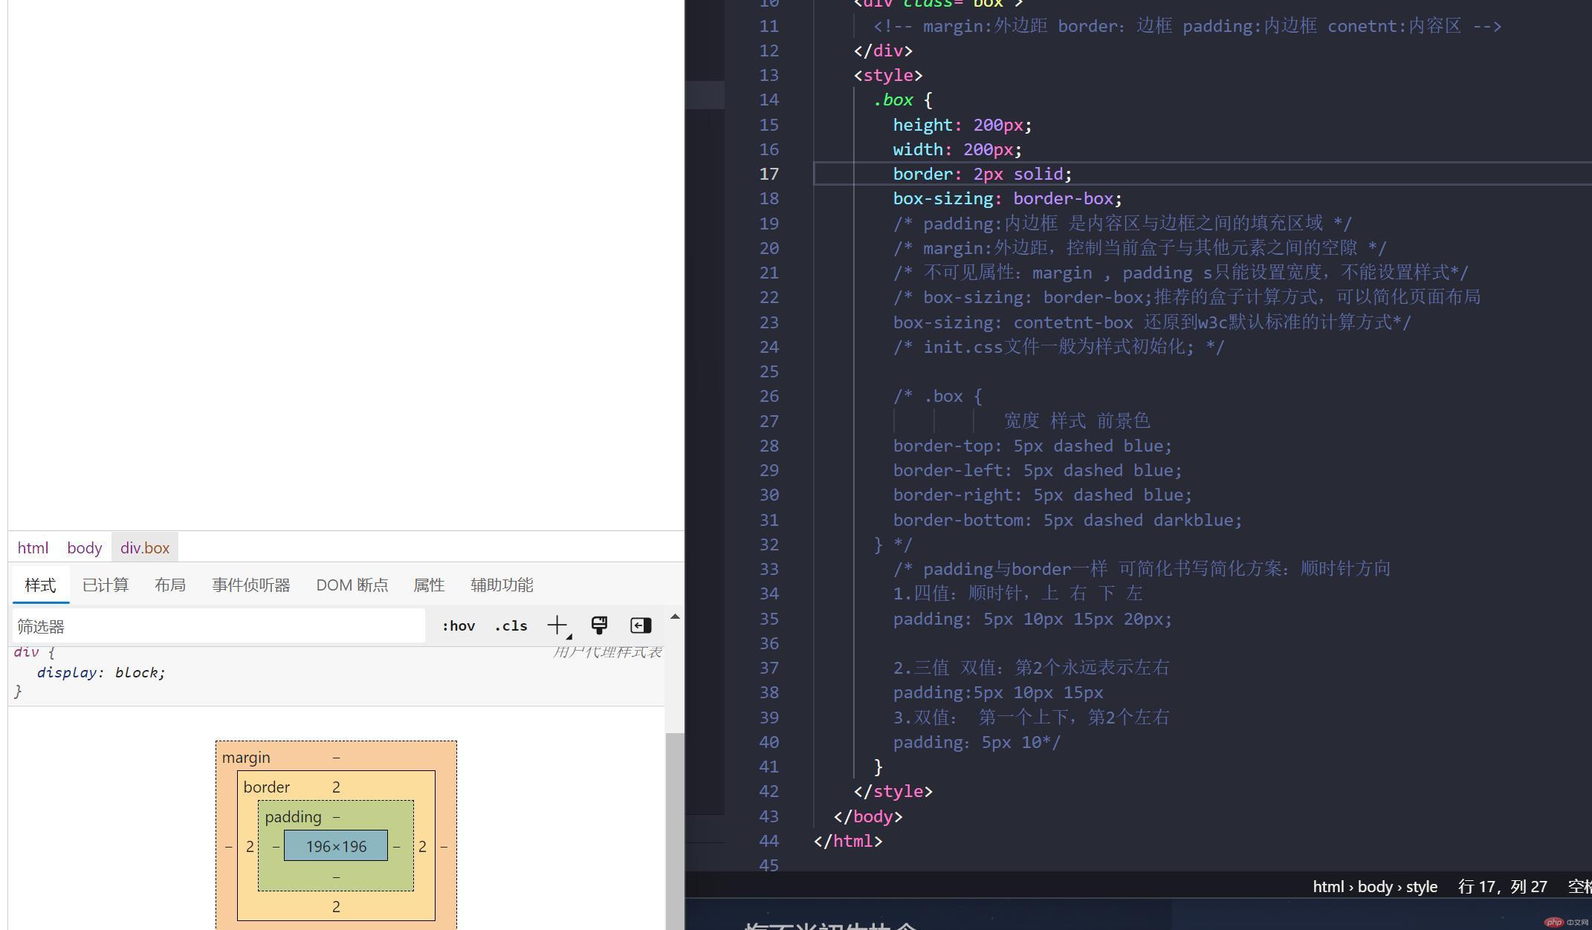
Task: Click line number 42 in editor gutter
Action: [769, 792]
